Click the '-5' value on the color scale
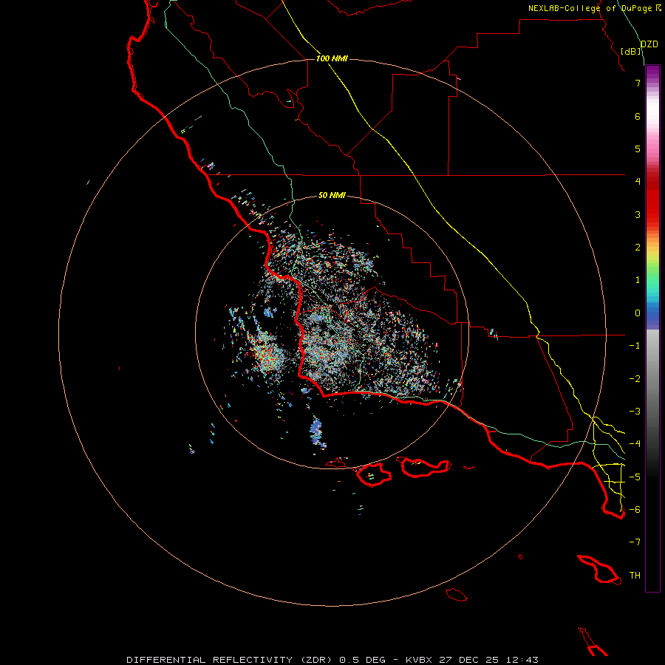Viewport: 665px width, 665px height. point(635,477)
